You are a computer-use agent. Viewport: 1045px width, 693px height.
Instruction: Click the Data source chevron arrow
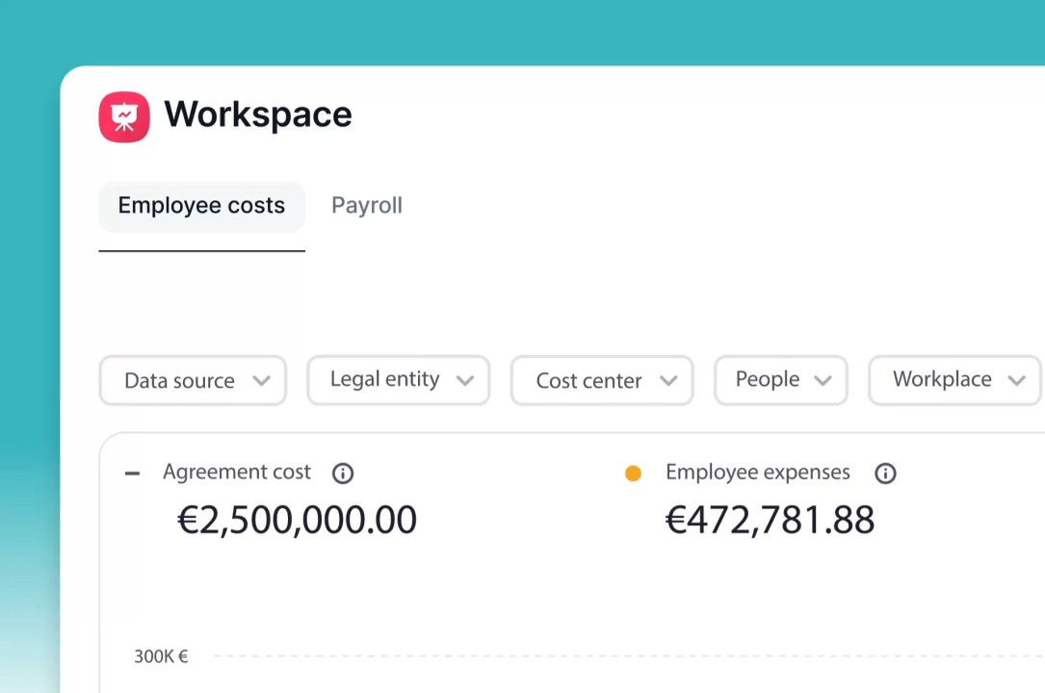pos(261,380)
